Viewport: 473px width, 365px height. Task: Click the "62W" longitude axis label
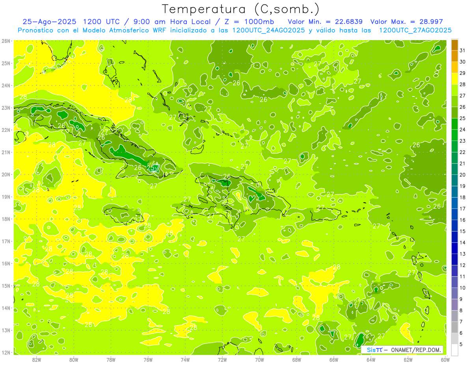tap(408, 359)
